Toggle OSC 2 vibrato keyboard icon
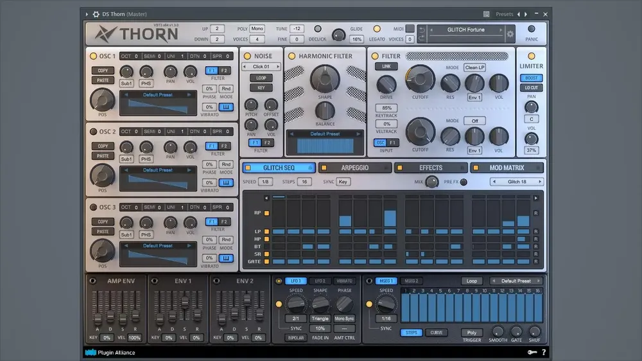642x361 pixels. click(225, 183)
